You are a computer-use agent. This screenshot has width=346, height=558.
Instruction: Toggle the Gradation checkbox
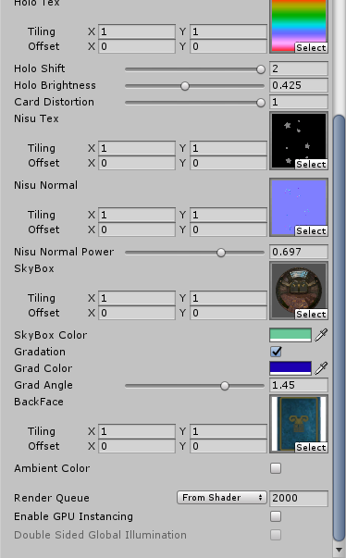click(x=276, y=352)
